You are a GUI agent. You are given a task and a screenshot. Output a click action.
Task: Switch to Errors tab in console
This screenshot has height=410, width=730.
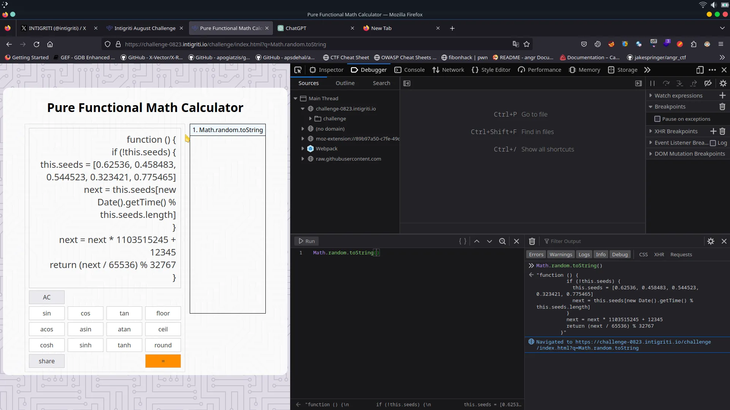pos(536,254)
